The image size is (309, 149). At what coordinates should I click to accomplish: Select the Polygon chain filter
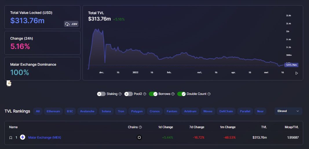pyautogui.click(x=137, y=111)
